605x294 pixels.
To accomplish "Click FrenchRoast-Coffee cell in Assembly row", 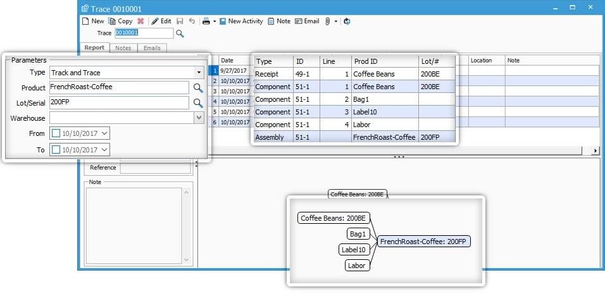I will tap(385, 137).
